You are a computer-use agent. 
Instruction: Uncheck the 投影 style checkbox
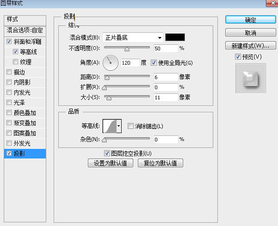point(9,153)
